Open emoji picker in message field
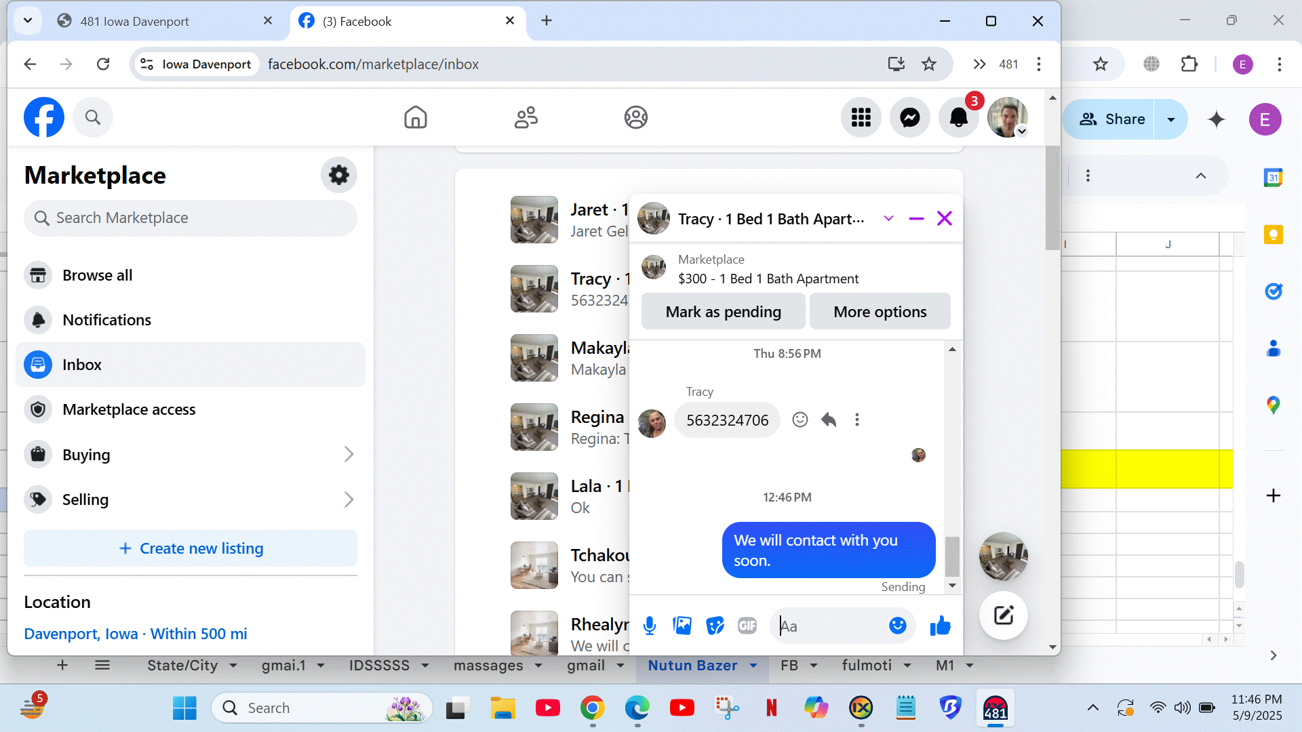This screenshot has width=1302, height=732. click(x=897, y=626)
